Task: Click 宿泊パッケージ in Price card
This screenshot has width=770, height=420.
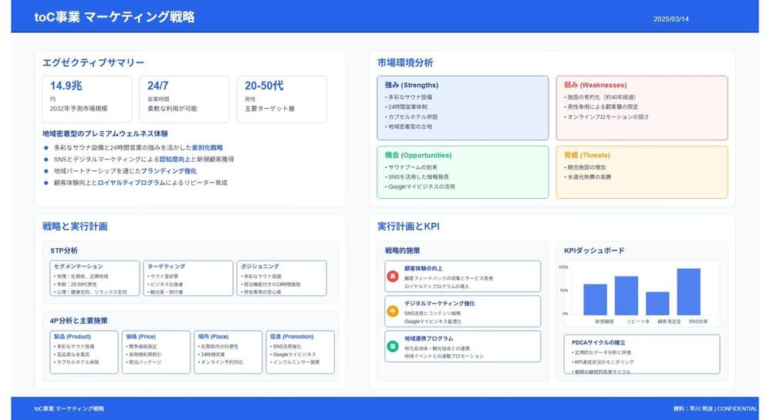Action: pos(144,362)
